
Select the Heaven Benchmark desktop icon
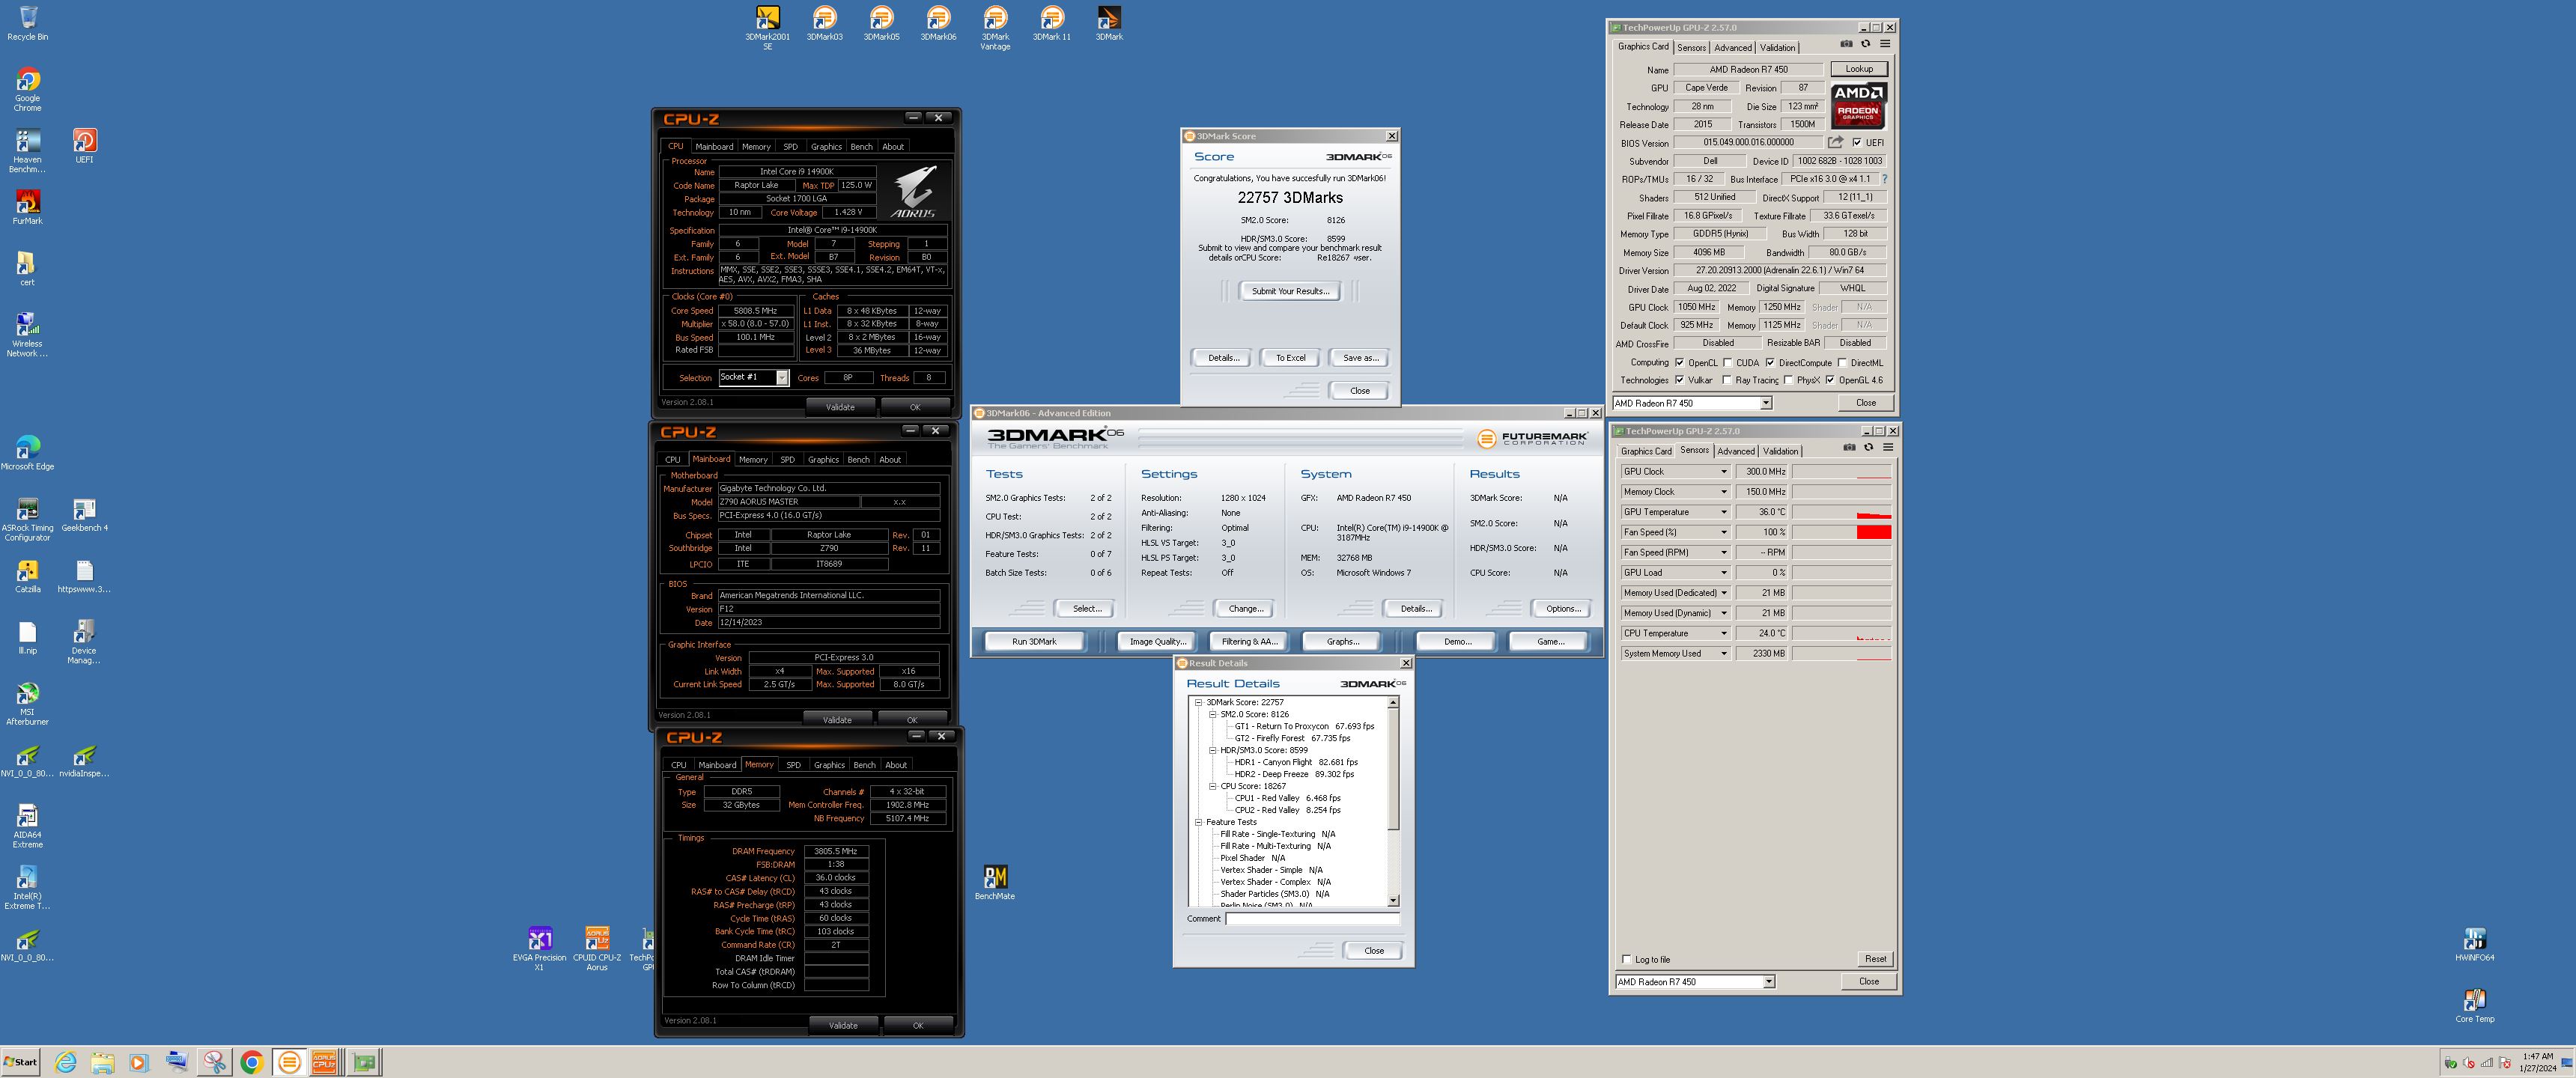point(27,151)
